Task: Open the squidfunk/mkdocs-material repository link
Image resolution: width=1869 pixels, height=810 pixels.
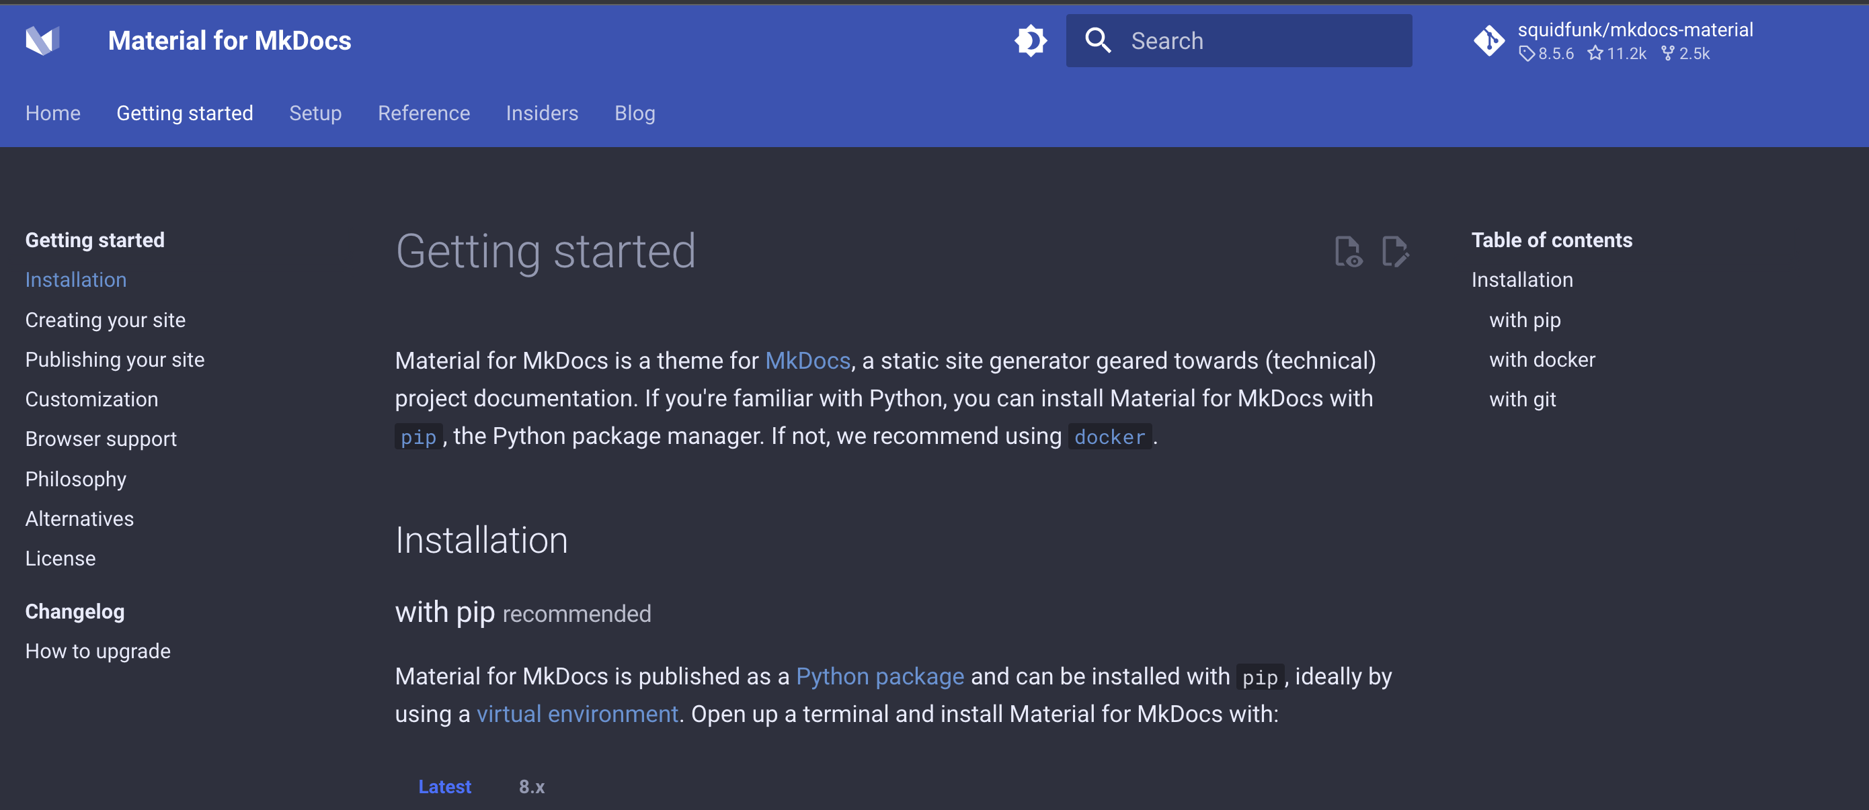Action: pyautogui.click(x=1634, y=30)
